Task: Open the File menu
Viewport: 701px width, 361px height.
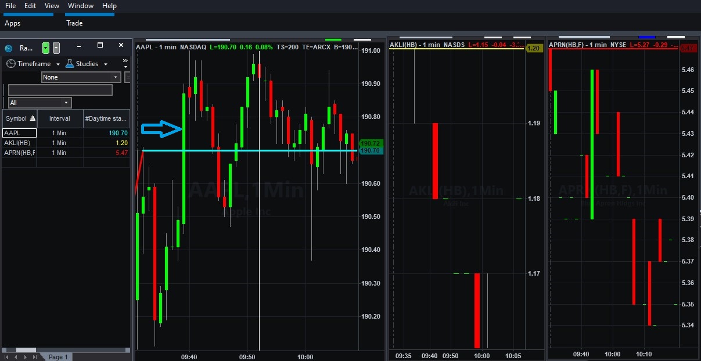Action: point(10,6)
